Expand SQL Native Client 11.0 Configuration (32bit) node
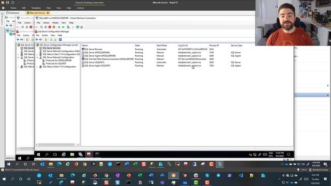331x186 pixels. click(37, 54)
